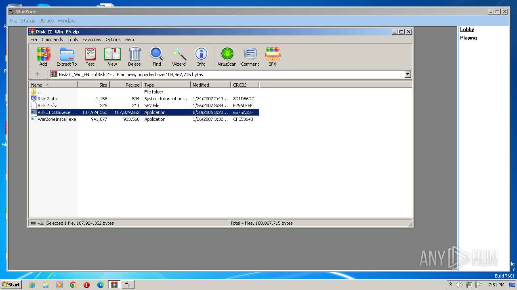Select the WarZoneInstall.exe file name
The height and width of the screenshot is (290, 517).
(x=57, y=119)
